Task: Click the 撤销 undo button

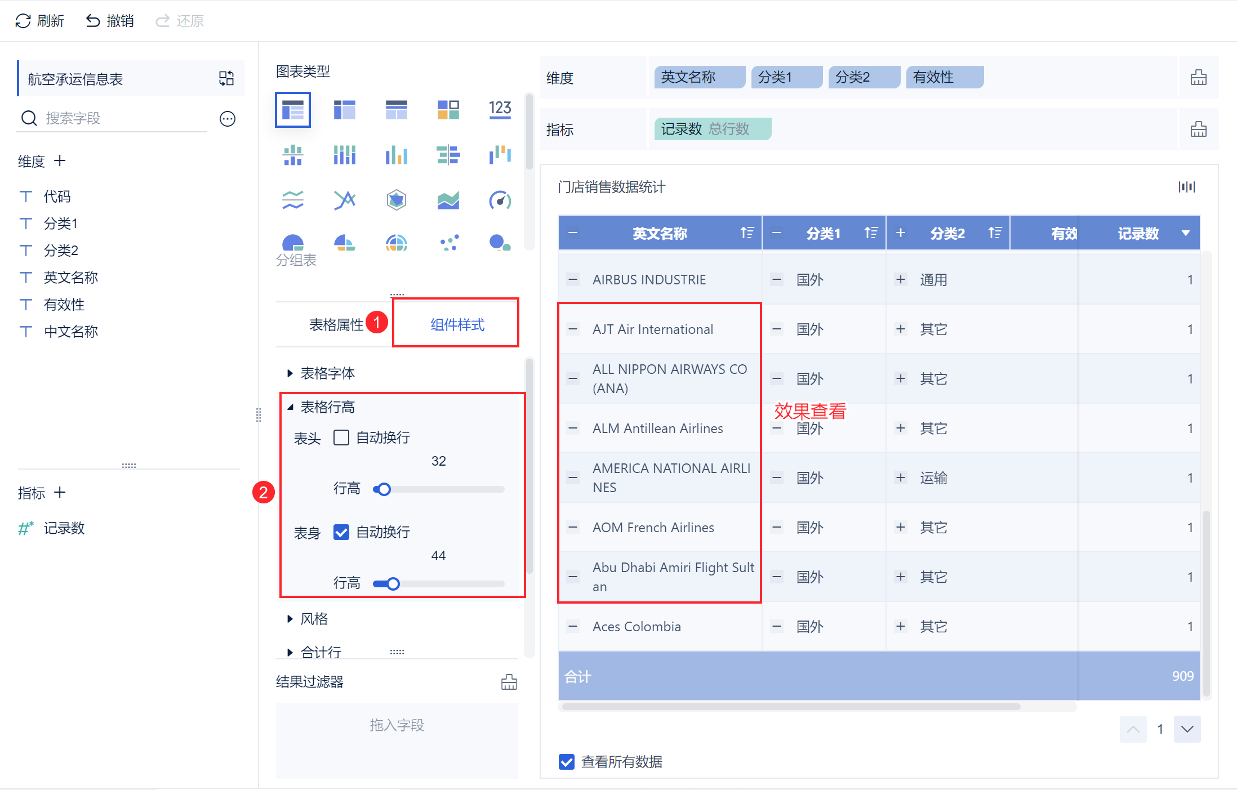Action: click(x=110, y=21)
